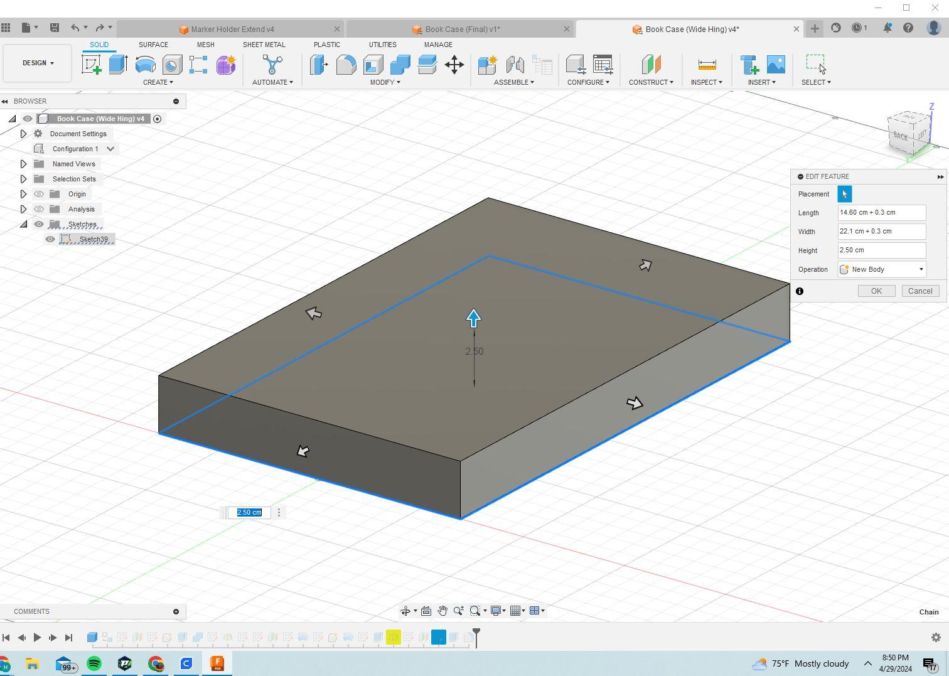Select the Revolve tool
The height and width of the screenshot is (676, 949).
tap(145, 65)
